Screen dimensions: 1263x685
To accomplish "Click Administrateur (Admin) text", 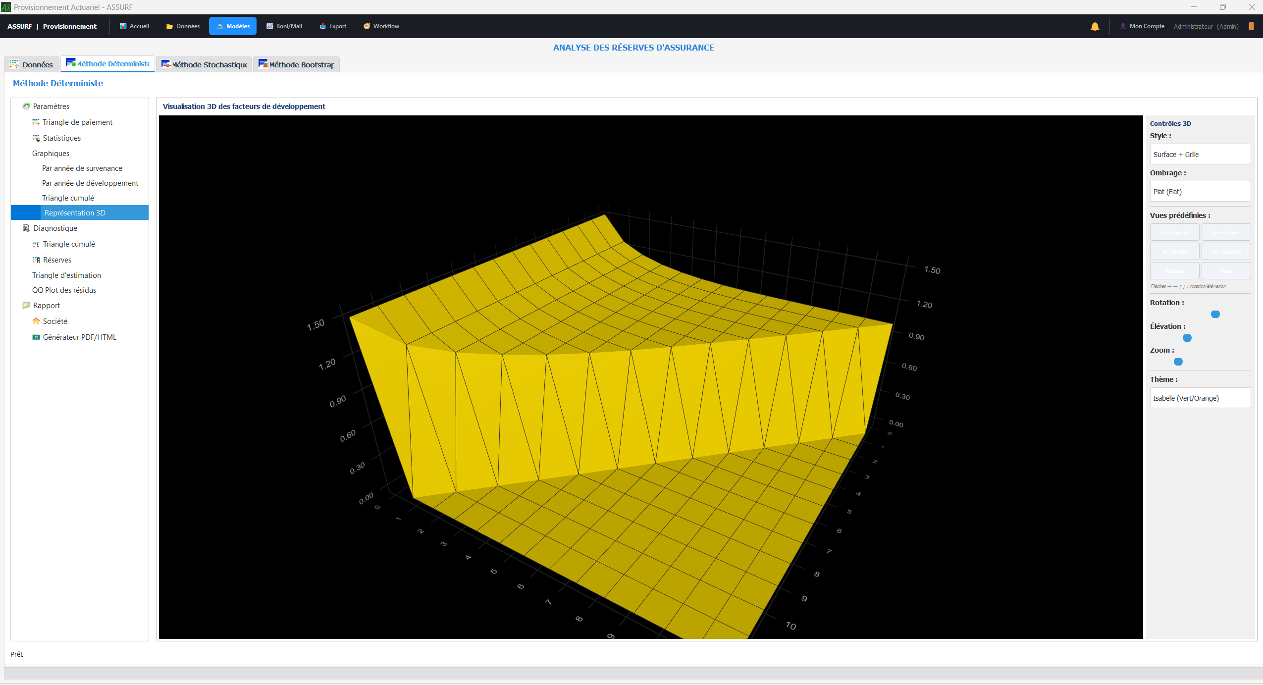I will click(1206, 26).
